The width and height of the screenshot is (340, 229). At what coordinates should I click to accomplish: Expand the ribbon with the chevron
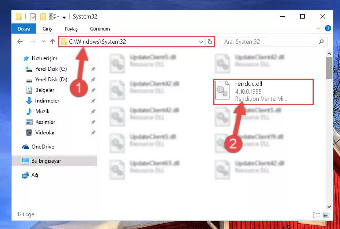[318, 28]
